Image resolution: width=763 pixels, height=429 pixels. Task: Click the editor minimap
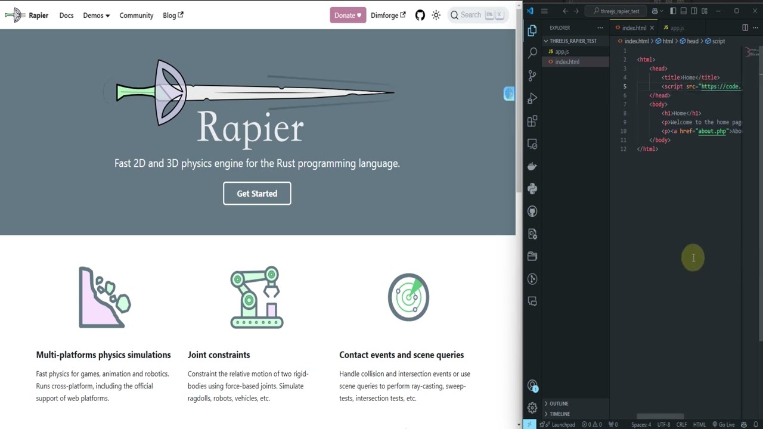tap(752, 52)
